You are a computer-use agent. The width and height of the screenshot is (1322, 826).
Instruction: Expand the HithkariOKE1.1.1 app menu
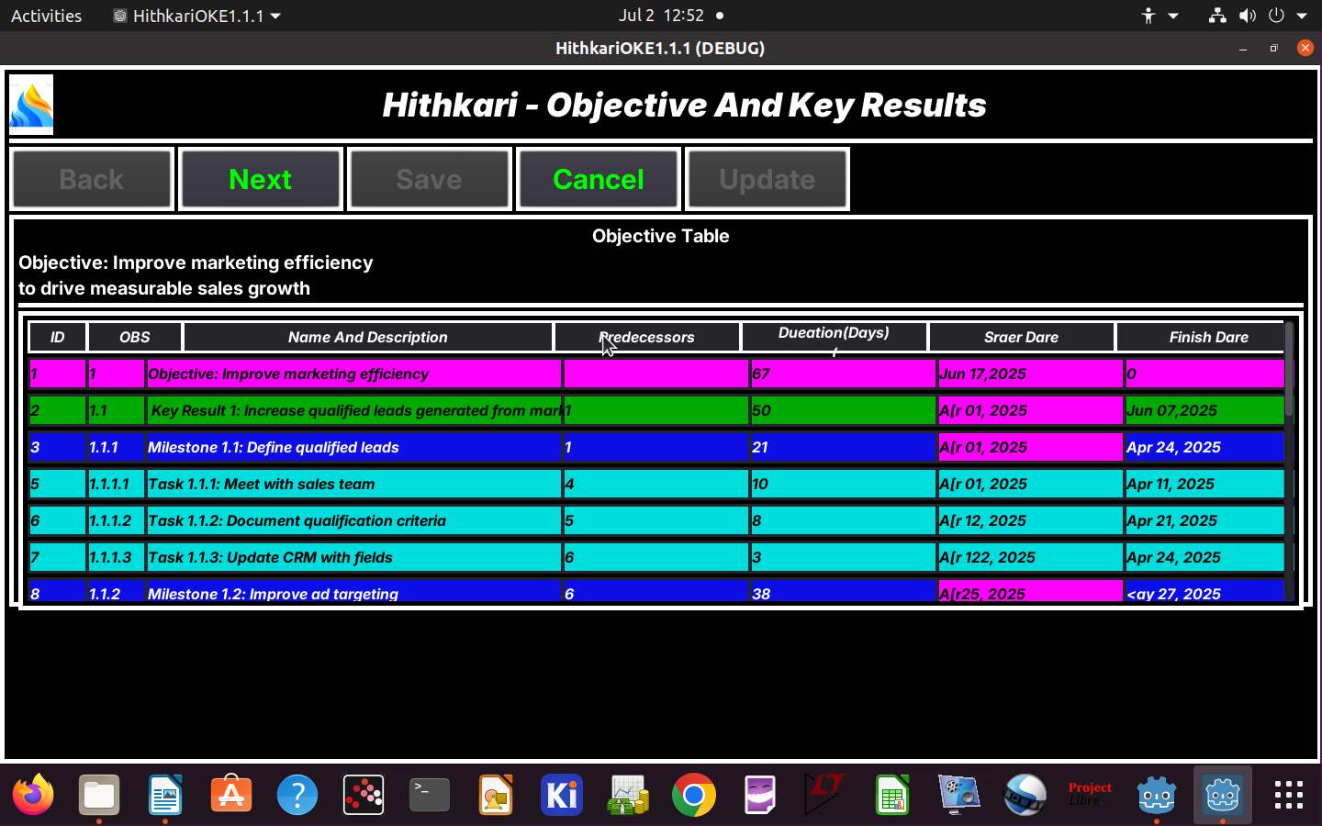[197, 16]
